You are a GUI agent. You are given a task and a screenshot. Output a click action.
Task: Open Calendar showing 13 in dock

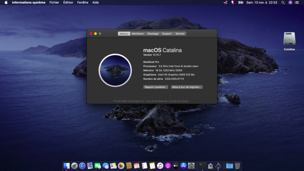137,166
